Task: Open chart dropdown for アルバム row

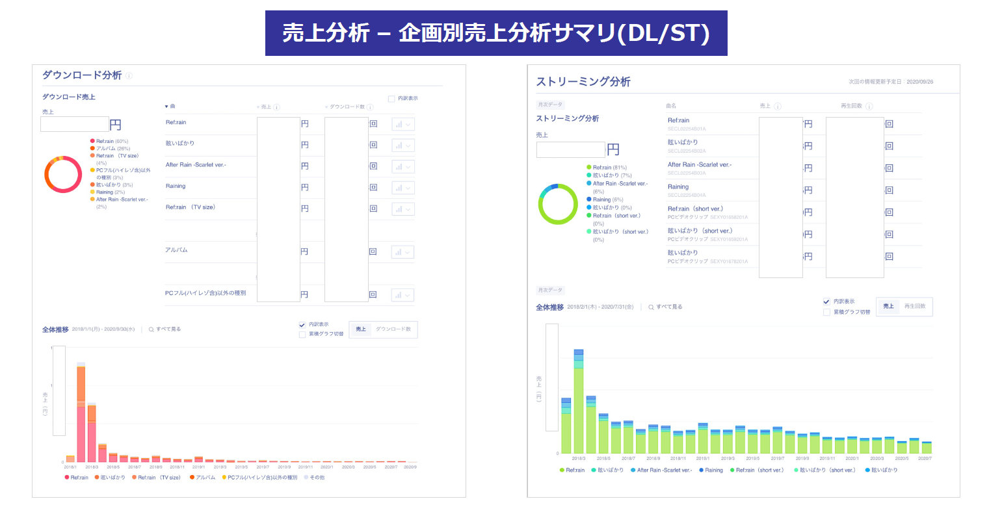Action: click(403, 252)
